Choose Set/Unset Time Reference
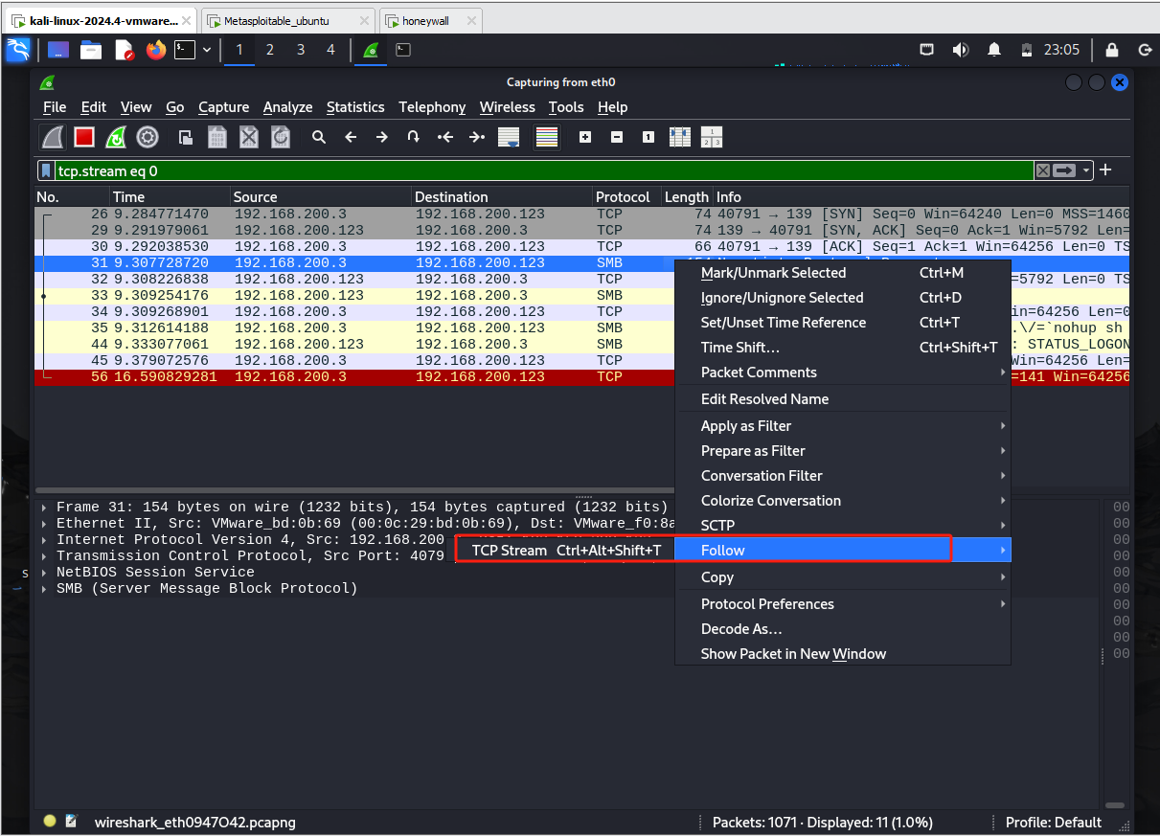 843,323
